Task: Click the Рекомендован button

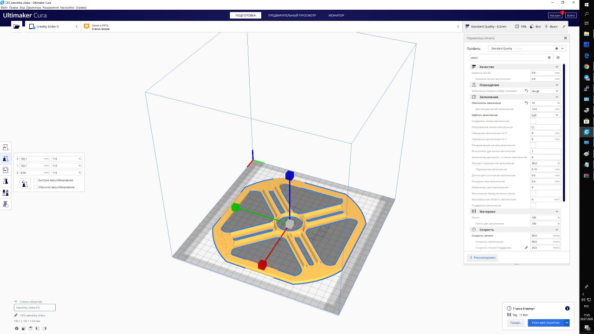Action: pos(483,257)
